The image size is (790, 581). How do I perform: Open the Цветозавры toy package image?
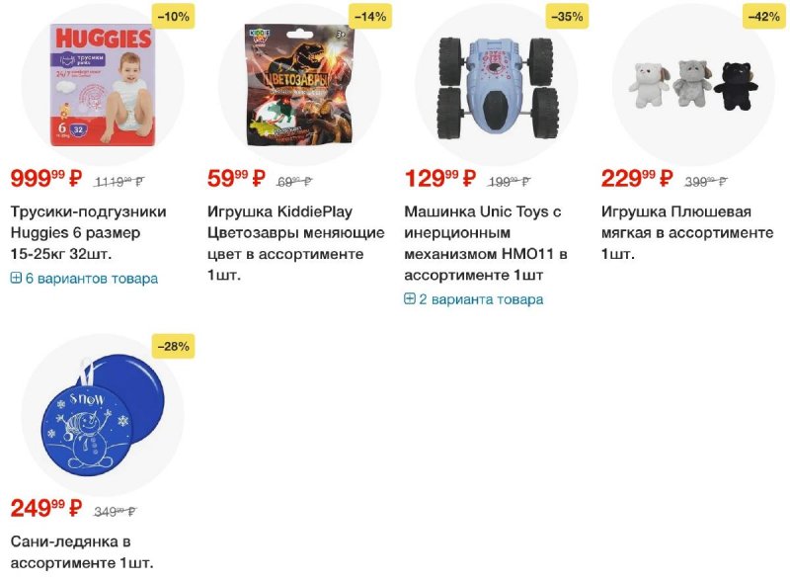pos(300,84)
